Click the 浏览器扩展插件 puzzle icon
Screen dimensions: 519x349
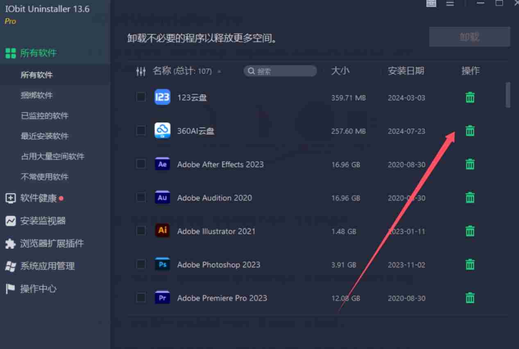(x=10, y=244)
